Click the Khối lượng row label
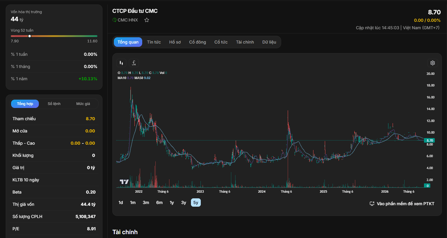 [x=23, y=155]
